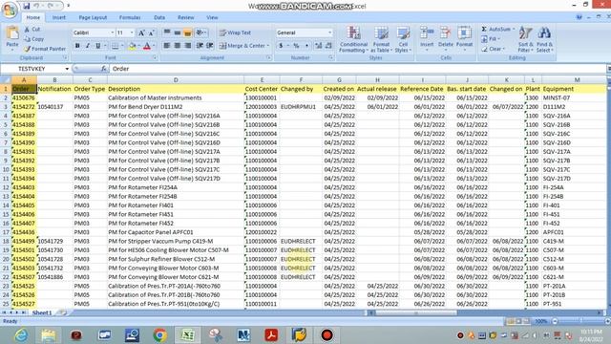Apply Accounting dollar number format
Image resolution: width=611 pixels, height=344 pixels.
tap(281, 46)
